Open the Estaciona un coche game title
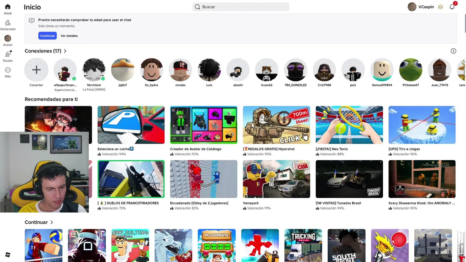Screen dimensions: 466x262 click(115, 149)
